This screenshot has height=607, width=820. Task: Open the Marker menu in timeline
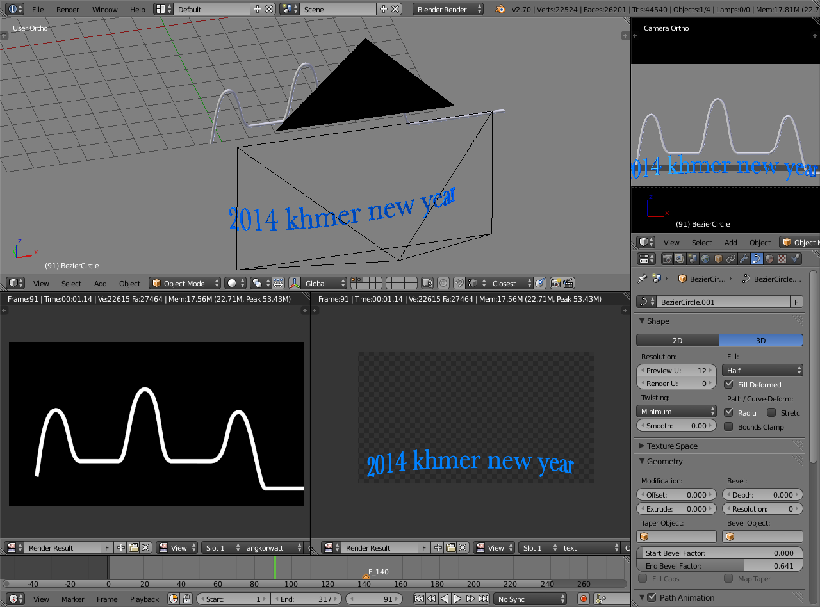click(x=73, y=599)
